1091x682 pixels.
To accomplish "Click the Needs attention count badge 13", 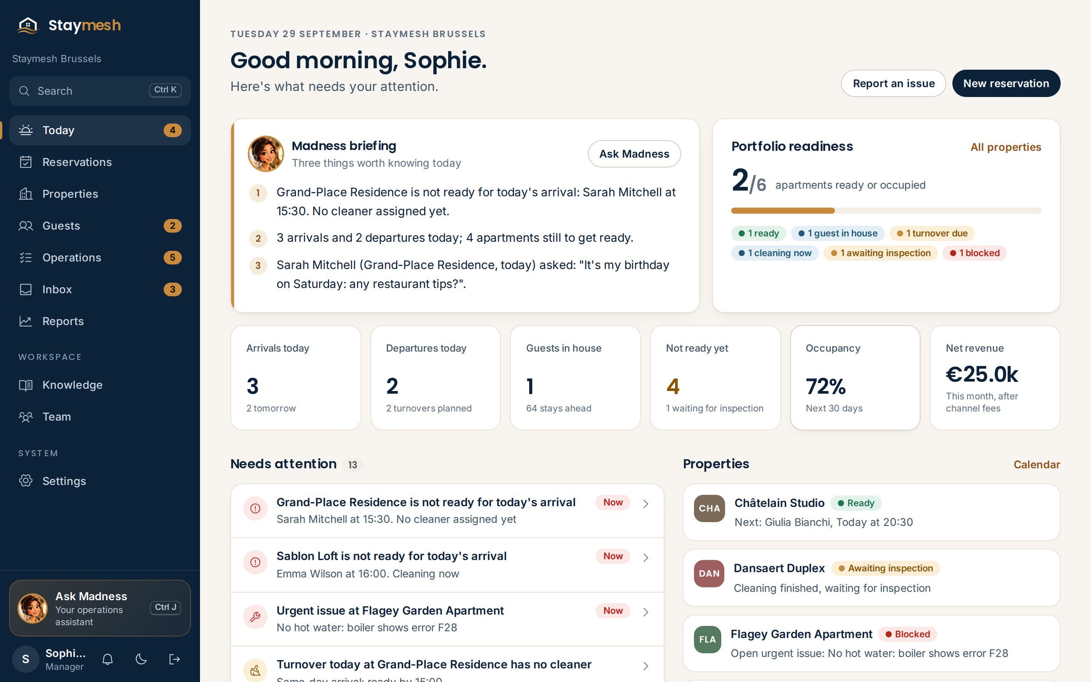I will 353,465.
